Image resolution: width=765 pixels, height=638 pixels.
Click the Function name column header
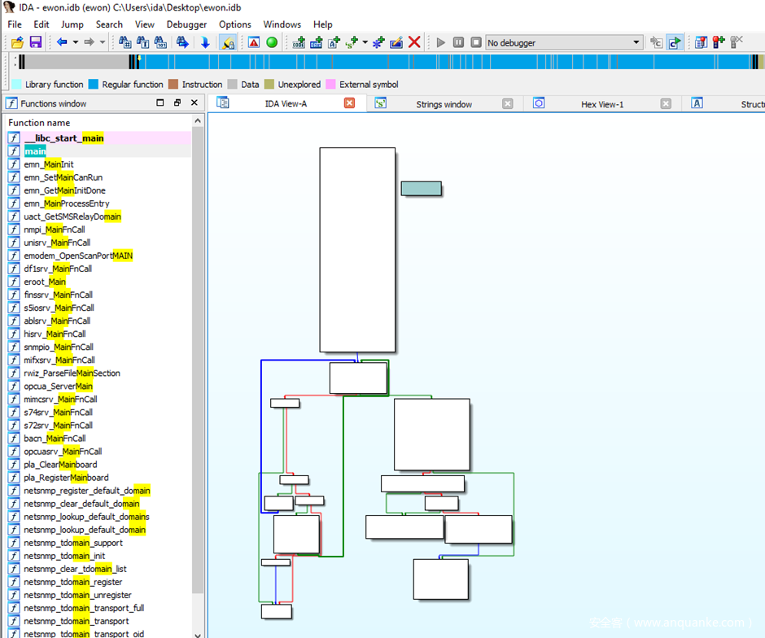[x=39, y=123]
